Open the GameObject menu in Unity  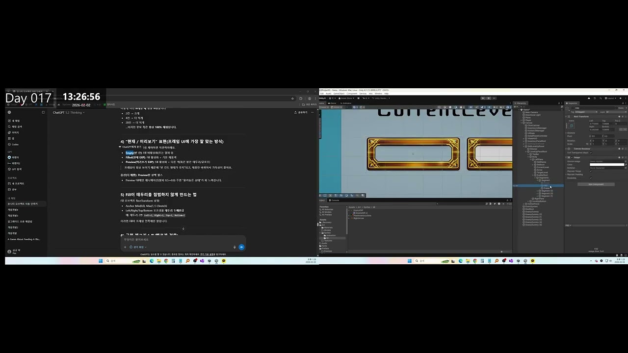pos(339,94)
